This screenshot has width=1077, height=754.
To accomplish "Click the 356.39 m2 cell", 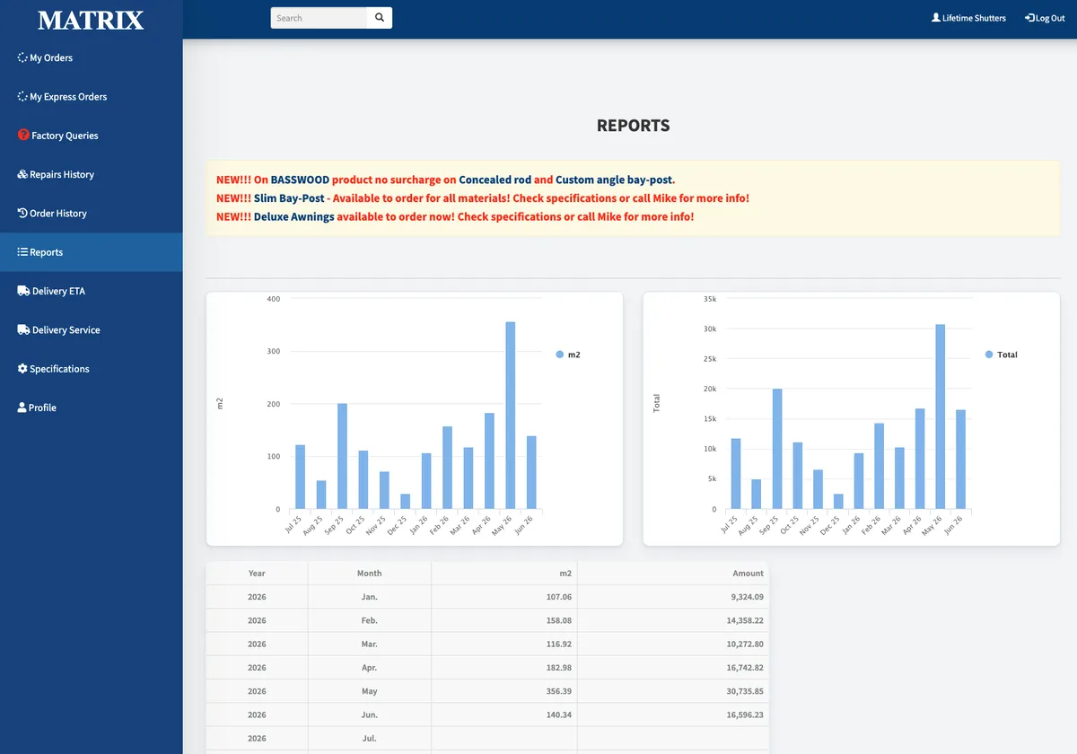I will coord(504,691).
